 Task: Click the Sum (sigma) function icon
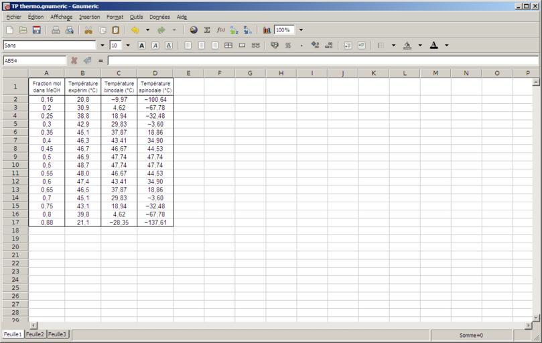point(207,30)
